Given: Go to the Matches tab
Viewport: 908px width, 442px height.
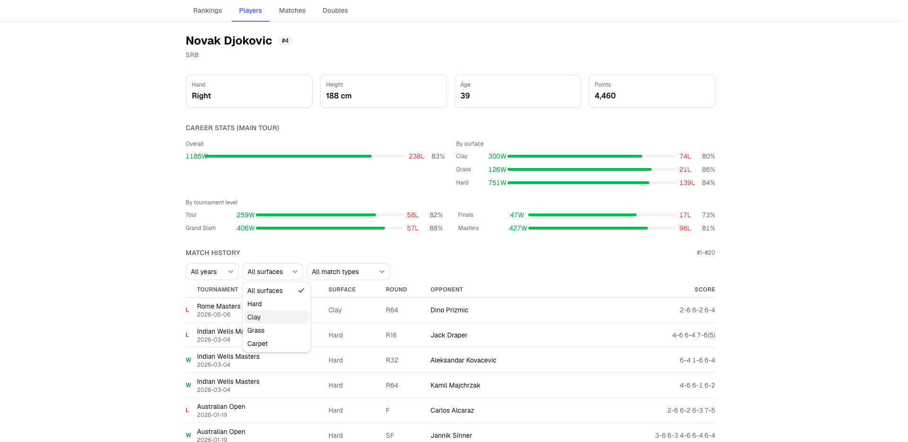Looking at the screenshot, I should tap(292, 10).
